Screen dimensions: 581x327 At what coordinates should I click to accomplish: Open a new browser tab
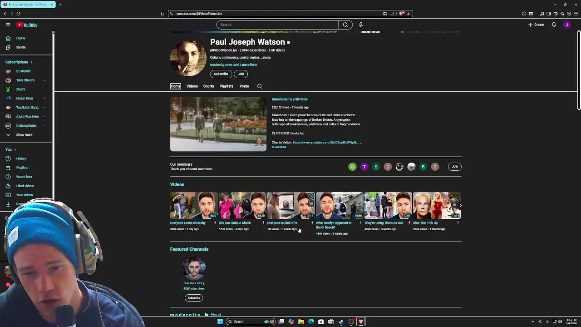click(x=60, y=5)
